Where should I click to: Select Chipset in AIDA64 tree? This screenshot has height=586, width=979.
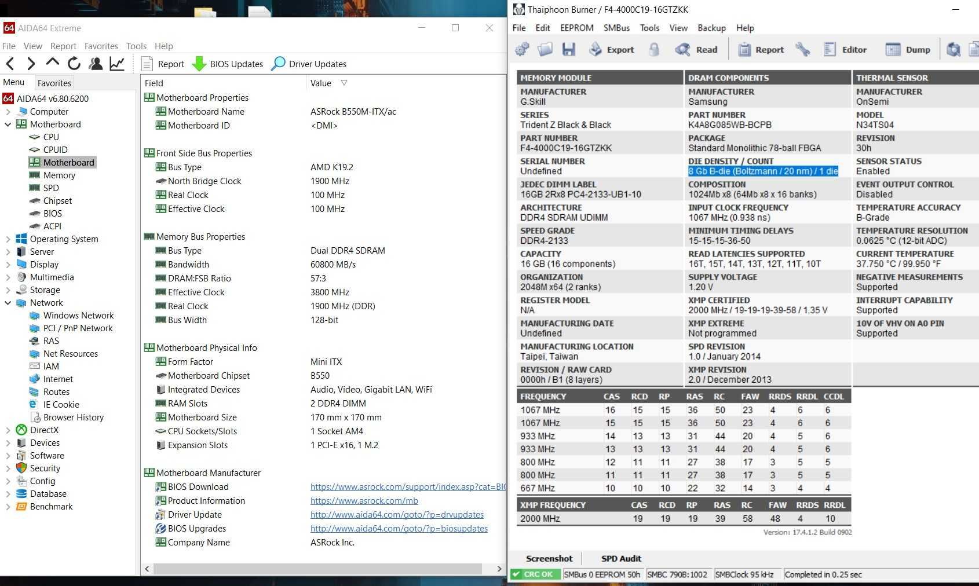click(x=57, y=200)
